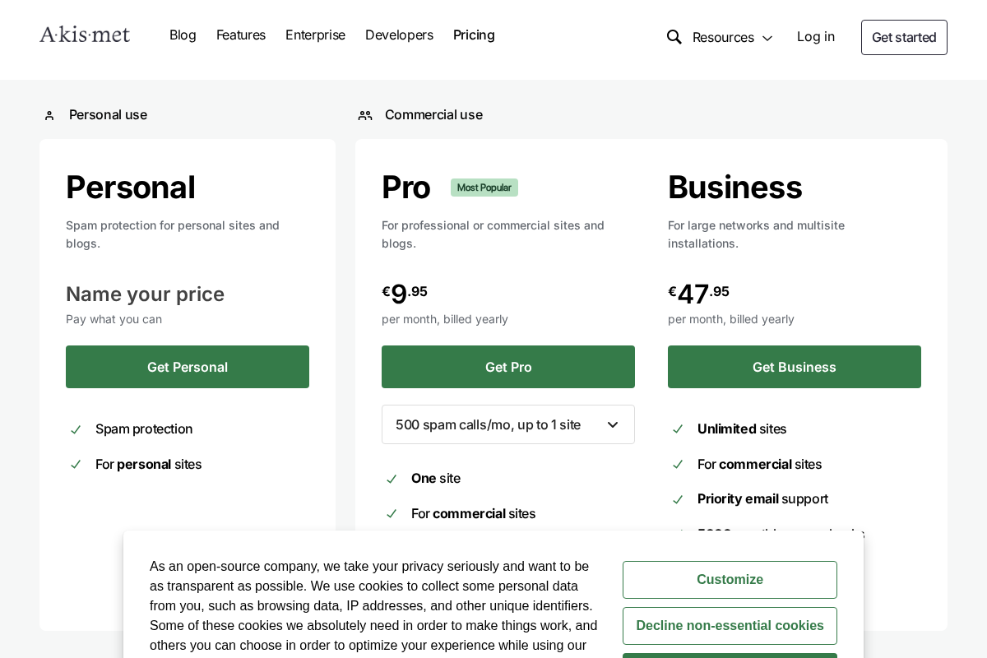
Task: Click the Get started button
Action: coord(904,37)
